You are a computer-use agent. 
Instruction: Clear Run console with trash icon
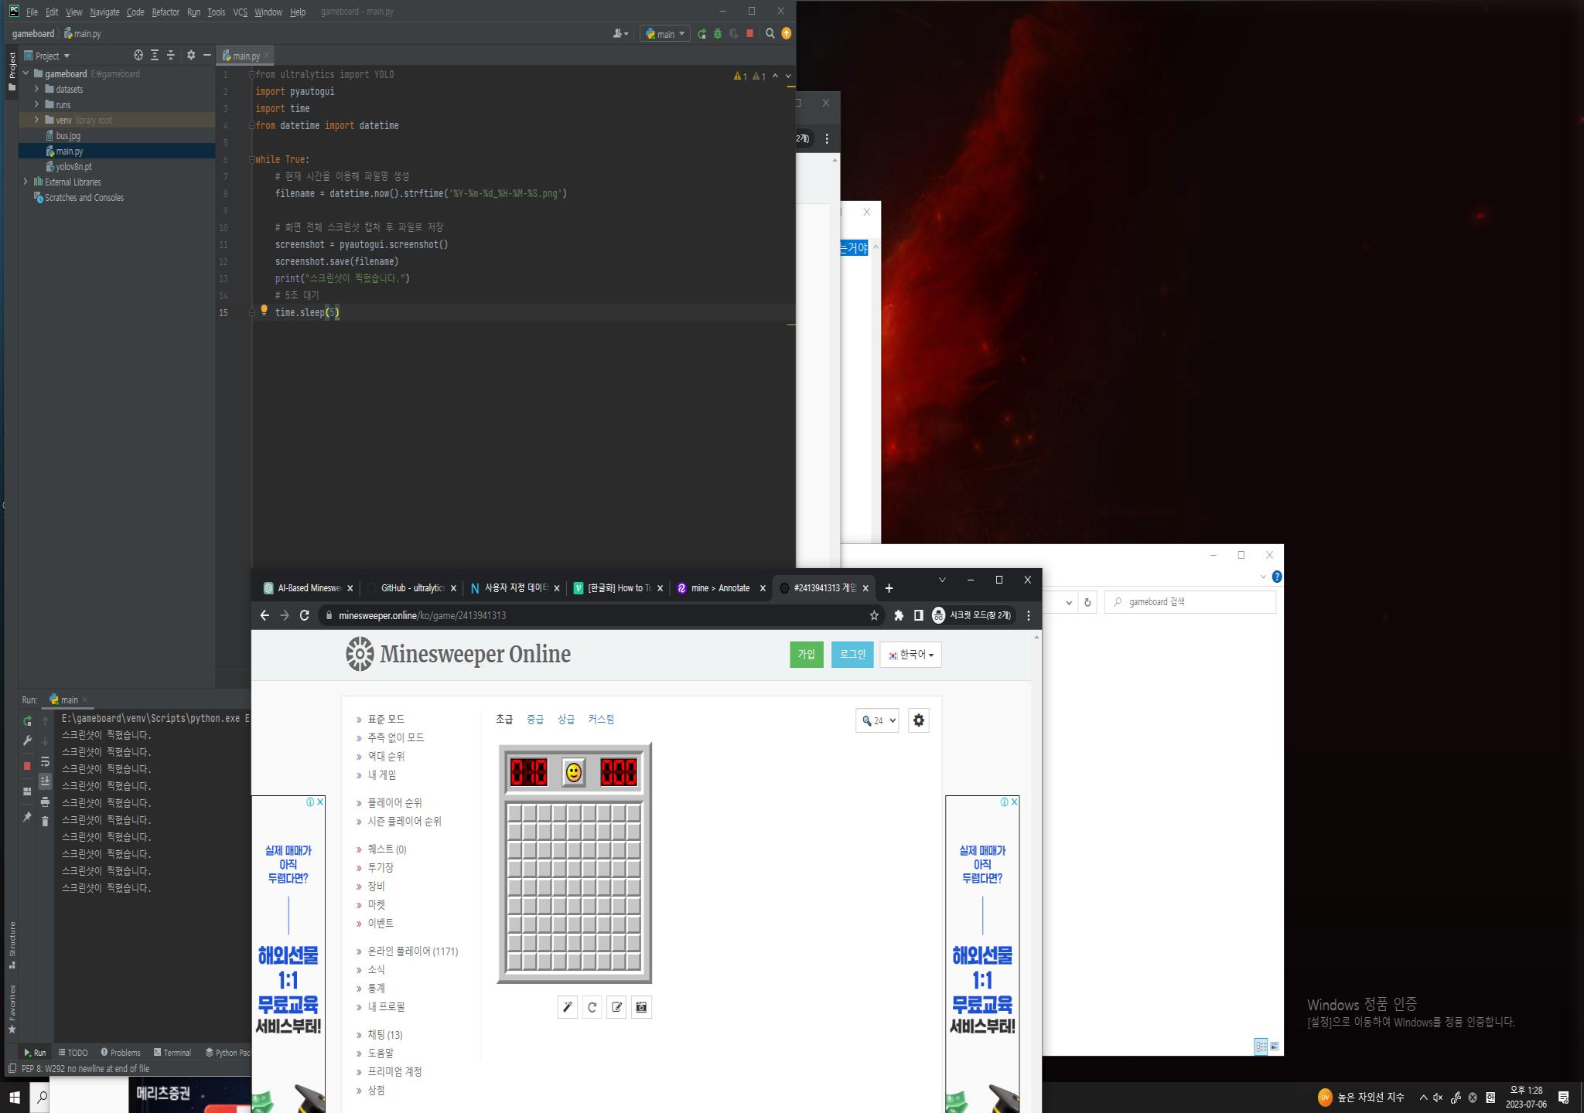(x=45, y=821)
